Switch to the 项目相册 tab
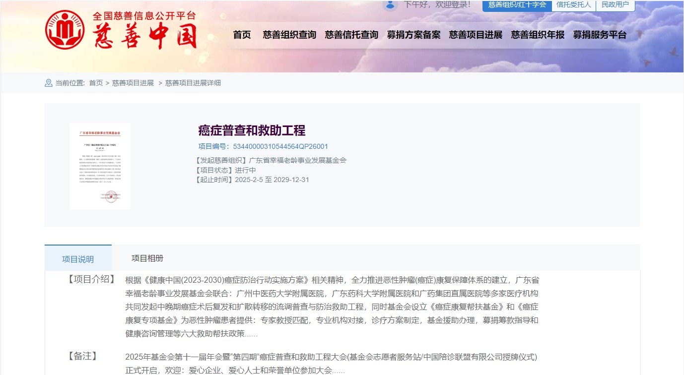684x375 pixels. click(x=147, y=258)
